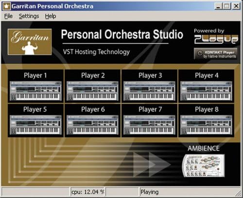Grab the window resize grip

point(238,193)
